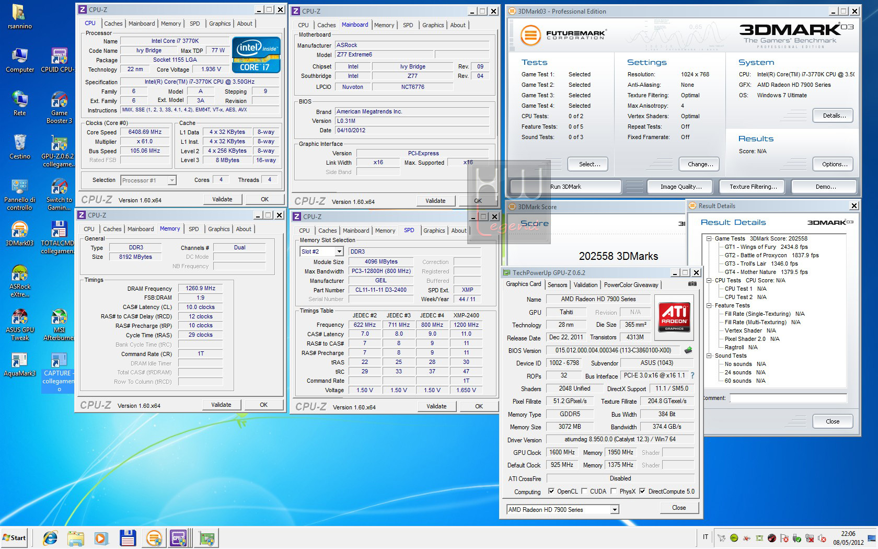Screen dimensions: 878x549
Task: Click the Select... tests button
Action: tap(589, 164)
